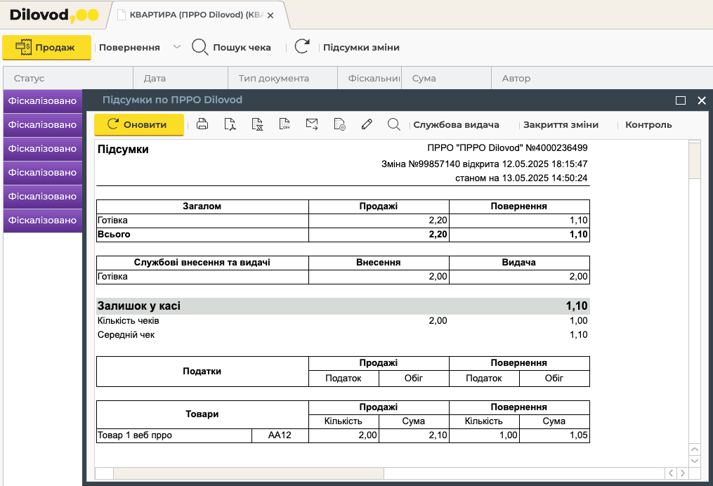Image resolution: width=713 pixels, height=486 pixels.
Task: Export report to Excel
Action: [257, 124]
